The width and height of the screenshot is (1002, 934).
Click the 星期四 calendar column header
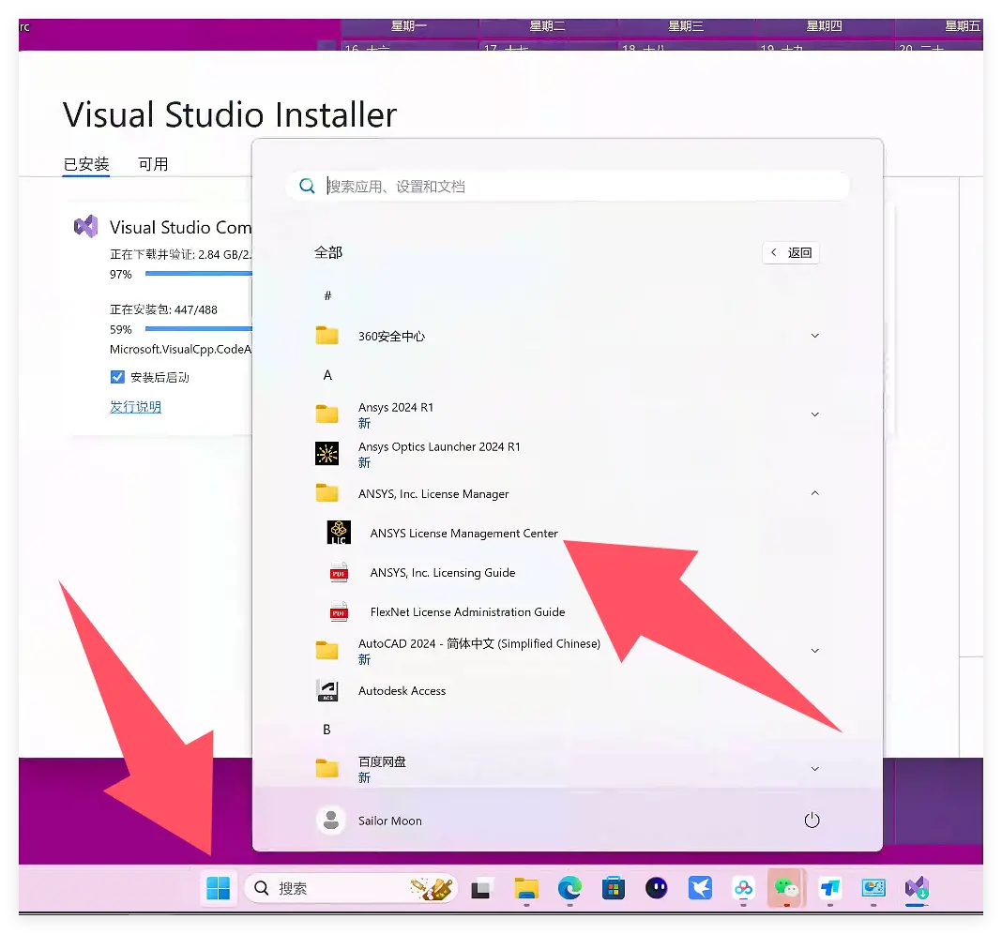pos(825,26)
